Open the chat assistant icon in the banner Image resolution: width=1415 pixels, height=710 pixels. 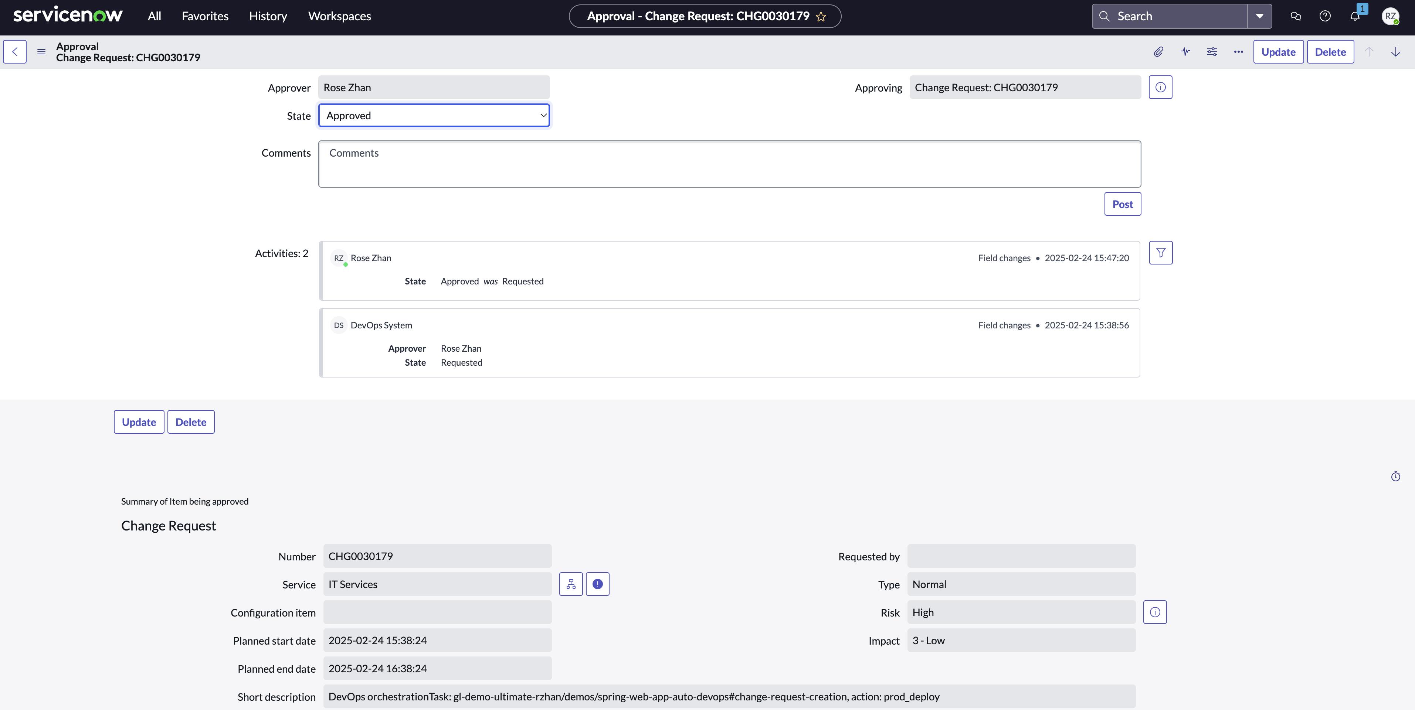click(1296, 16)
